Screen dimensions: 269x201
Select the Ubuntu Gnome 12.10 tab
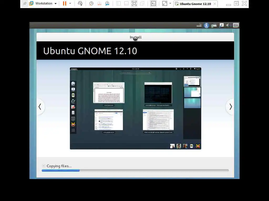pos(195,4)
